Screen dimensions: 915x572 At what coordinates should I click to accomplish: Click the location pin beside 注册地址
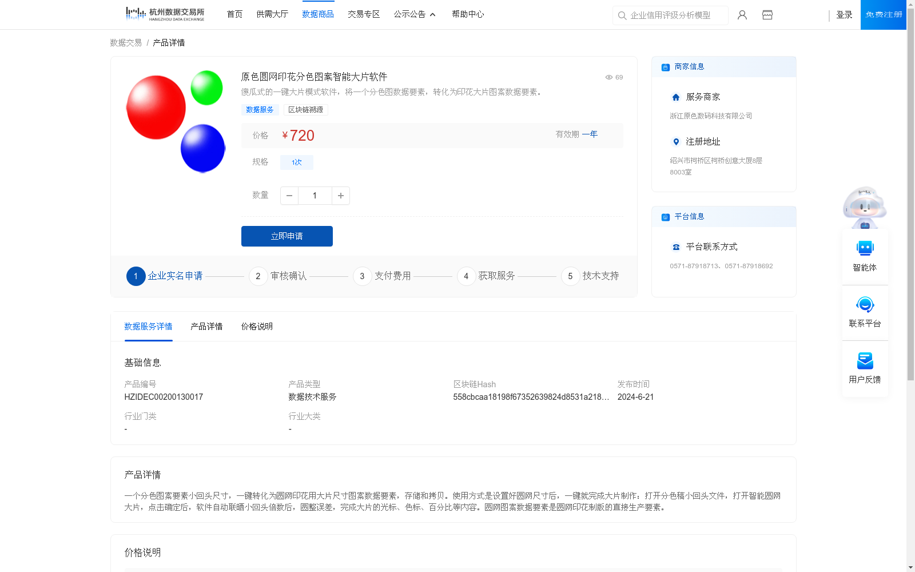676,142
